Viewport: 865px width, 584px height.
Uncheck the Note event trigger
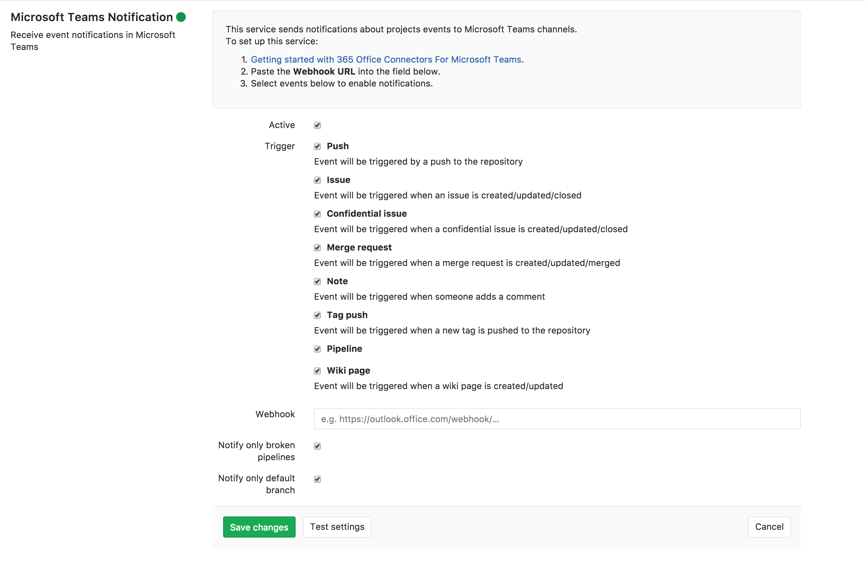click(x=317, y=281)
